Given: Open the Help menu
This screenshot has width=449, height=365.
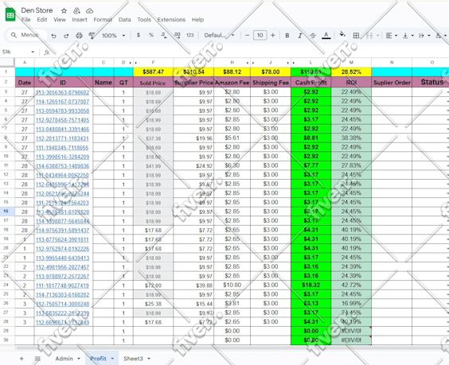Looking at the screenshot, I should [197, 20].
